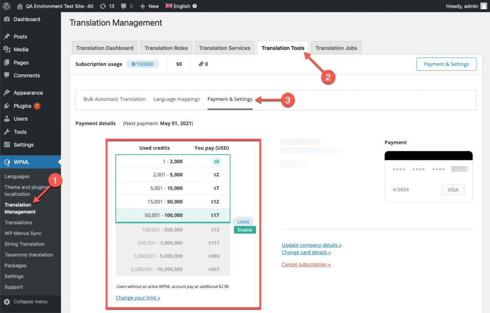Select the Translation Tools tab
Viewport: 490px width, 313px height.
click(x=283, y=48)
